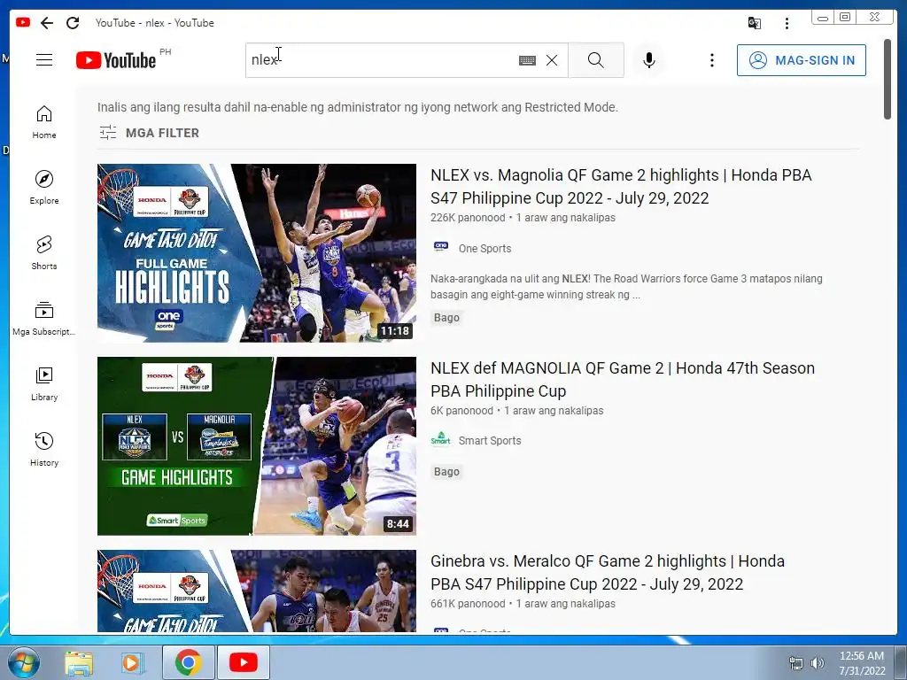
Task: Click the Smart Sports channel avatar icon
Action: 441,439
